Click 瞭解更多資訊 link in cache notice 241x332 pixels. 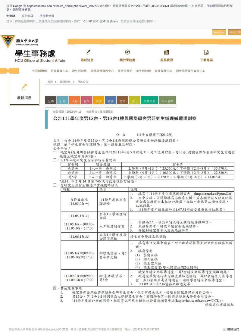(x=22, y=10)
